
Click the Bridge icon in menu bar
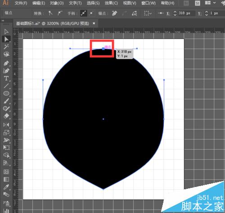pos(186,3)
